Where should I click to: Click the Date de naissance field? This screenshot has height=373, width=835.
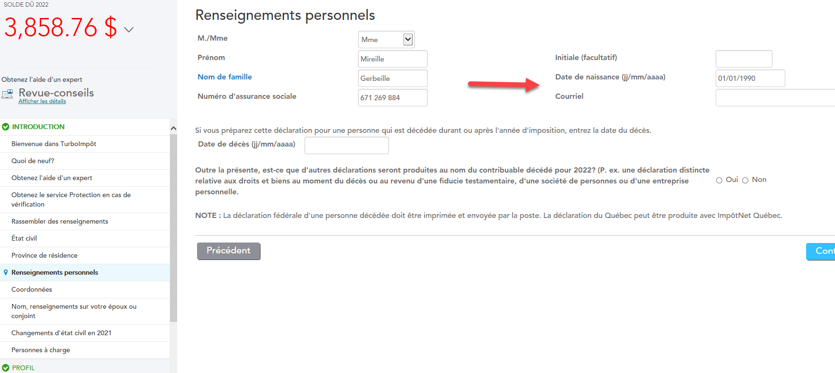coord(750,78)
